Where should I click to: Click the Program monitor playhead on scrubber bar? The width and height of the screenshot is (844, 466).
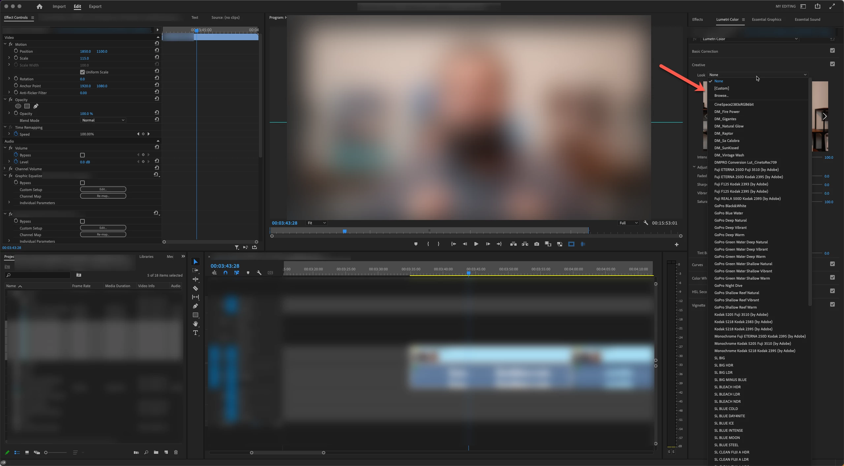pyautogui.click(x=345, y=232)
